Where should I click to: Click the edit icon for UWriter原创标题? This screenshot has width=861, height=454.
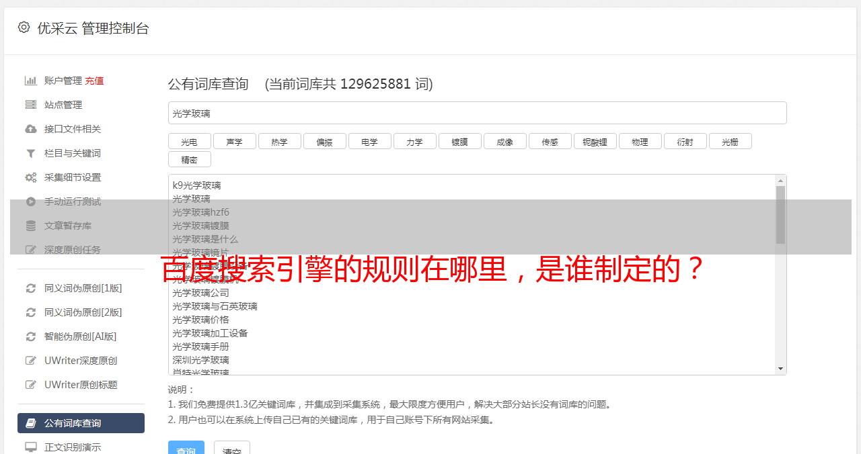[30, 385]
